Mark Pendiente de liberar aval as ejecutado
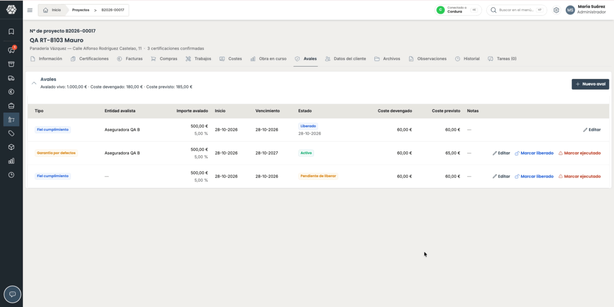Image resolution: width=614 pixels, height=307 pixels. [579, 177]
